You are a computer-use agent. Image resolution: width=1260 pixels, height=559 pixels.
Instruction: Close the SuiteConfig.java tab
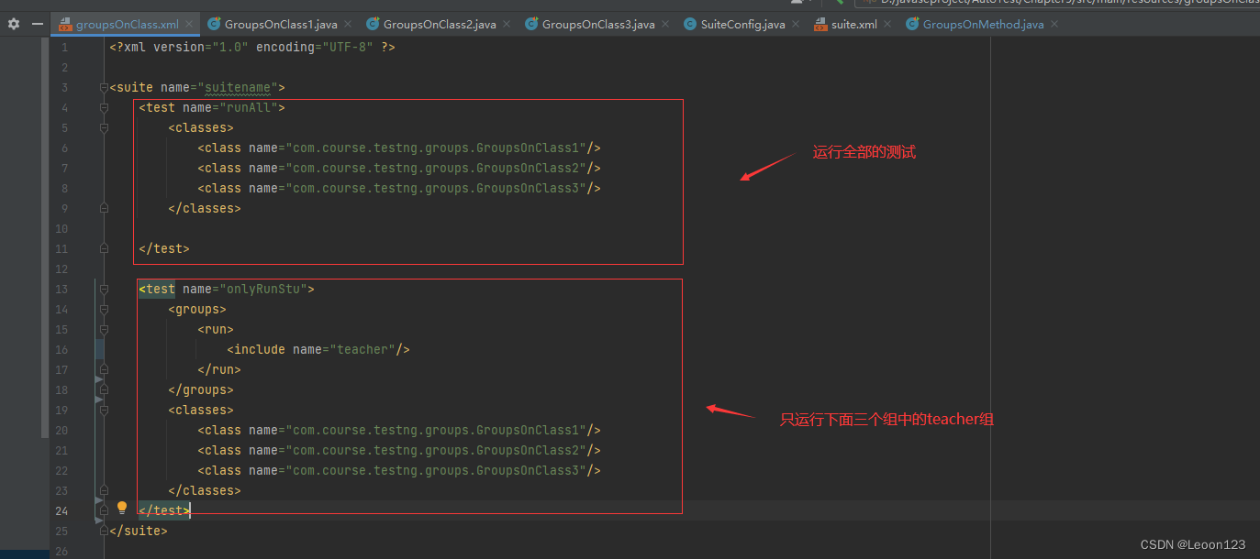point(795,25)
